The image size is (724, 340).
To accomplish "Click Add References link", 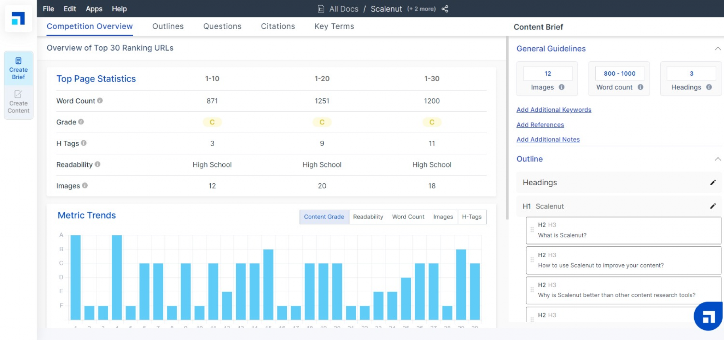I will (540, 125).
